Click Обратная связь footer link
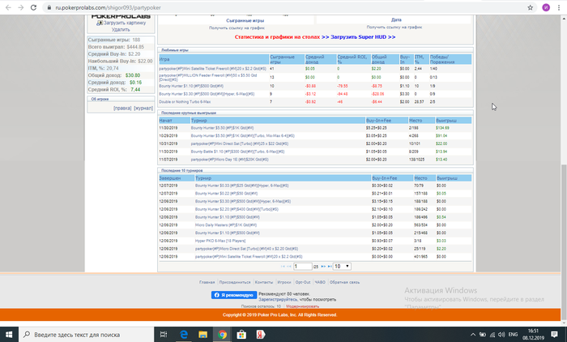This screenshot has height=342, width=567. (344, 282)
